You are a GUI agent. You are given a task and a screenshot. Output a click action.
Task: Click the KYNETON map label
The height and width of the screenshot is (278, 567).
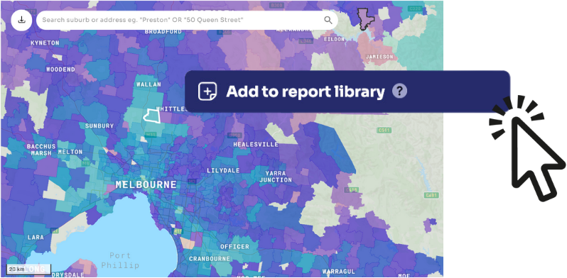(x=45, y=43)
